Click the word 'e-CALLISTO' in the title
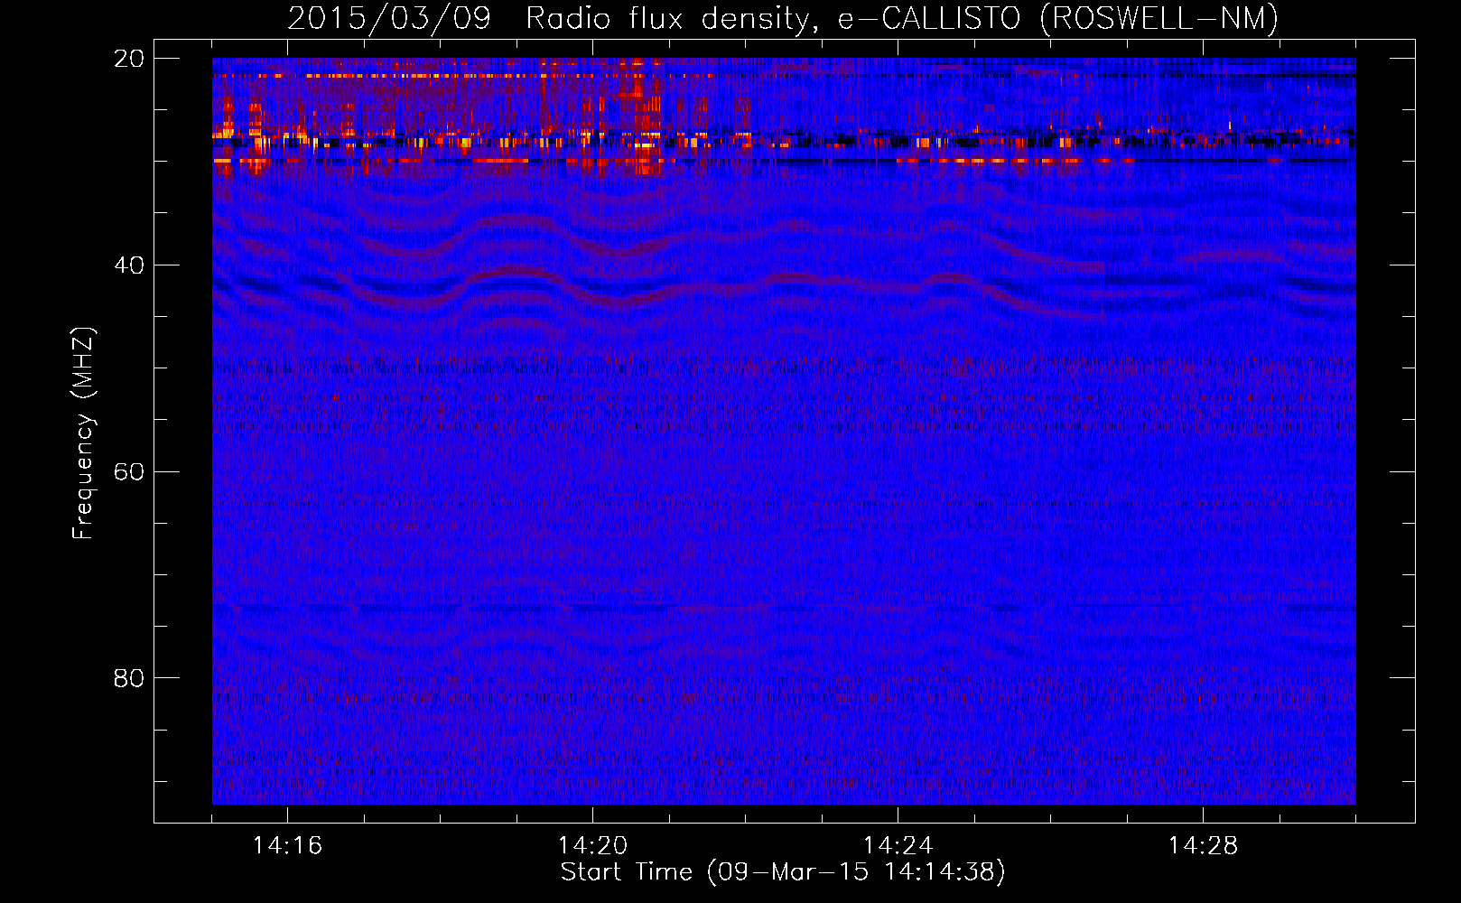 coord(929,19)
